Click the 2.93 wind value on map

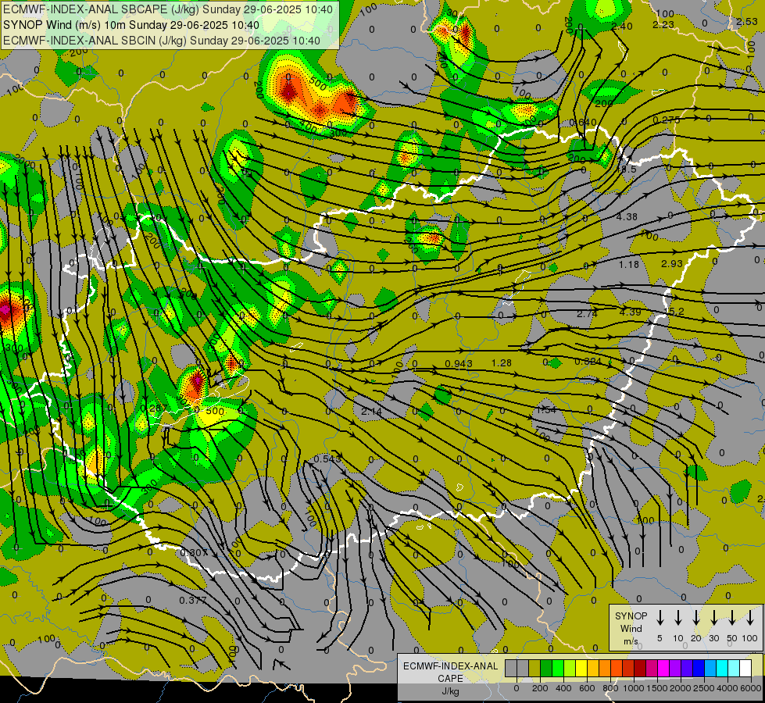tap(672, 263)
